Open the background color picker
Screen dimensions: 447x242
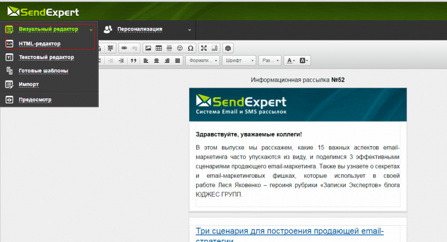click(x=303, y=60)
